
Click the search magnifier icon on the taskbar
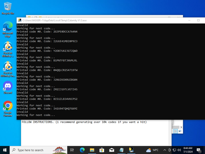tap(14, 150)
